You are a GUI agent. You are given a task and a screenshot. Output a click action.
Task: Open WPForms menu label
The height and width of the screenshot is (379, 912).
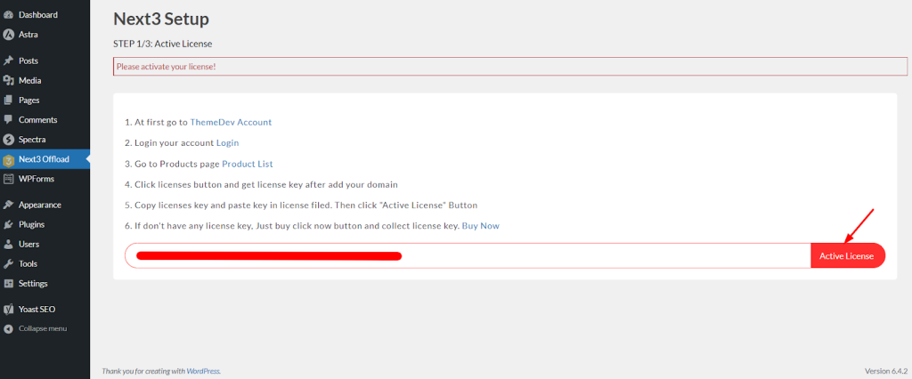pyautogui.click(x=36, y=179)
